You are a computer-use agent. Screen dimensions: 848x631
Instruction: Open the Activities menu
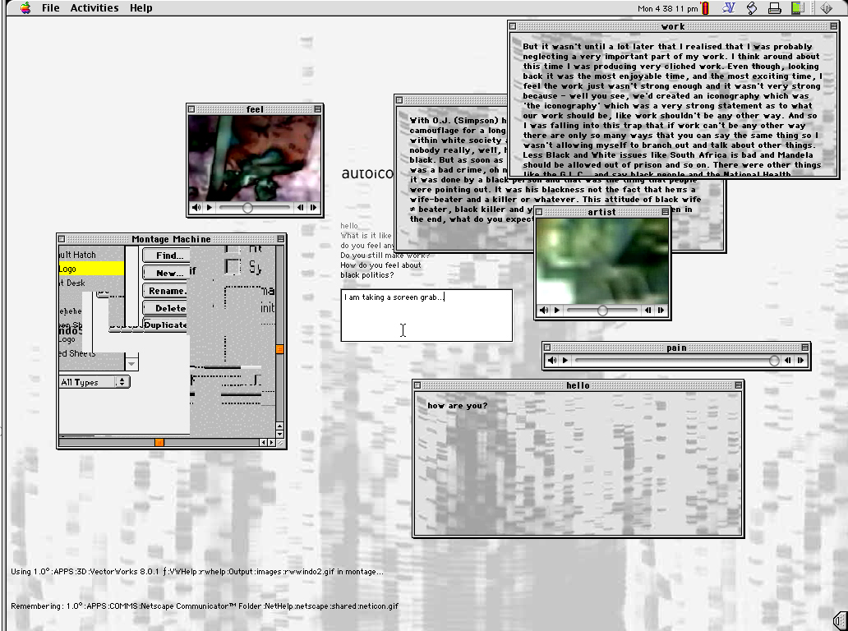tap(94, 8)
